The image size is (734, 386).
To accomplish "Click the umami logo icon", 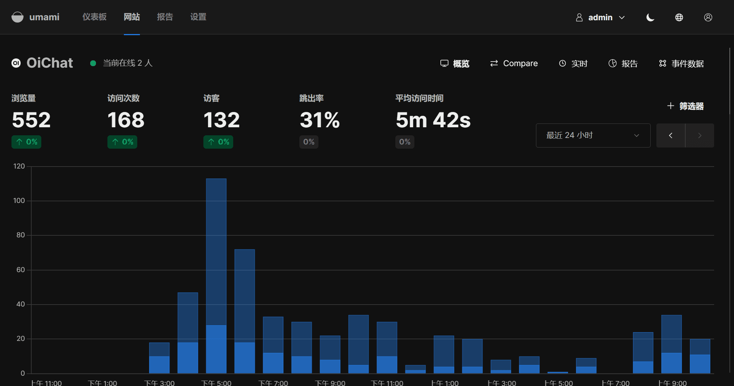I will click(x=18, y=17).
